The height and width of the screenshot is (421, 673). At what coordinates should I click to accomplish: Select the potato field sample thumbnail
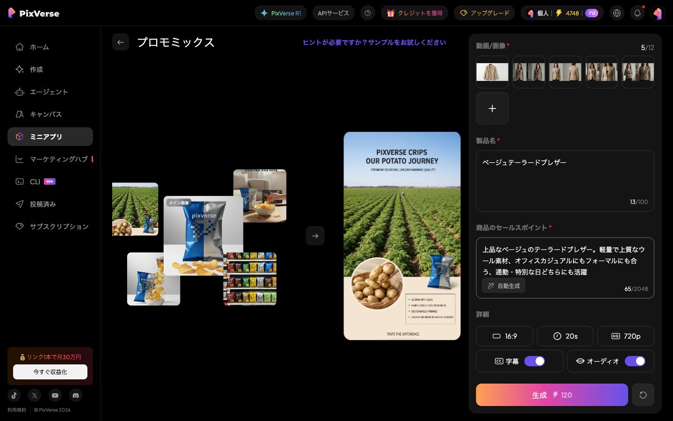135,209
